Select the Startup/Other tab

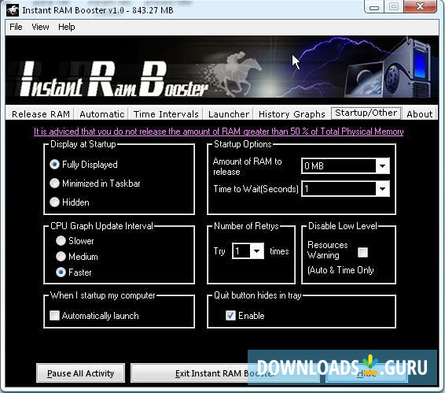click(366, 113)
